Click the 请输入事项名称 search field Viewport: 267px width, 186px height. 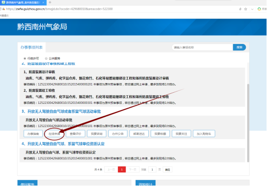pos(202,47)
